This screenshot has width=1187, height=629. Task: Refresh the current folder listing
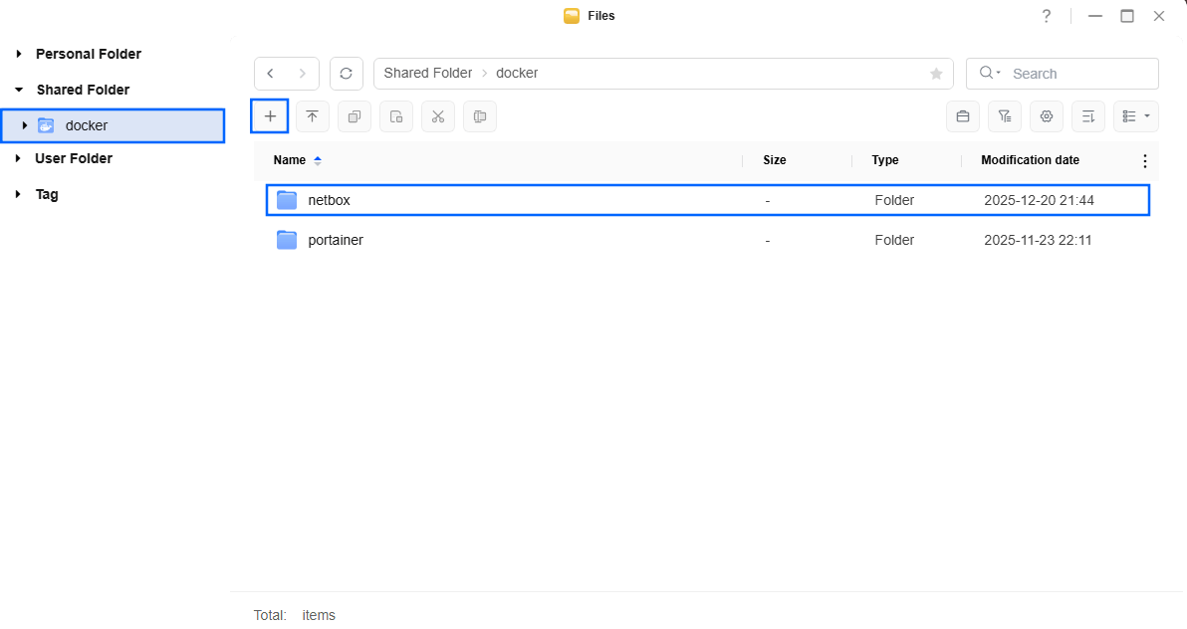click(x=346, y=74)
